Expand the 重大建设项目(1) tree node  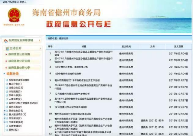4,114
